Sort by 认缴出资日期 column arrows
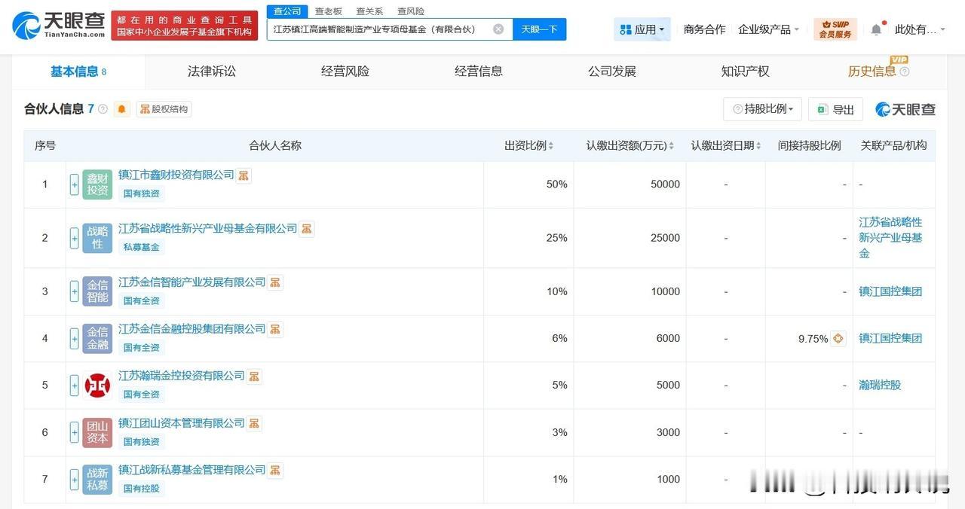Image resolution: width=965 pixels, height=509 pixels. point(758,146)
